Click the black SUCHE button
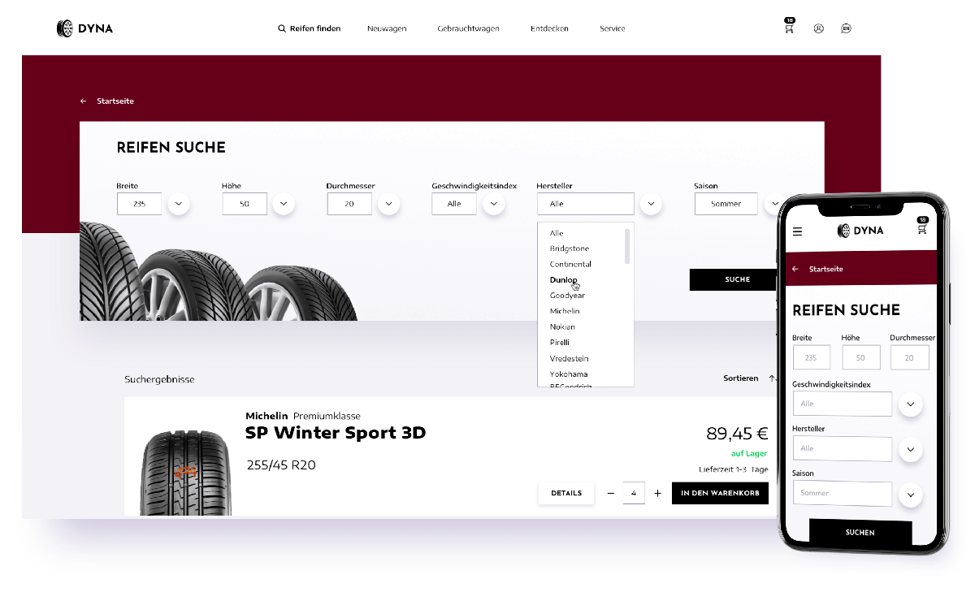The image size is (975, 592). click(x=738, y=279)
